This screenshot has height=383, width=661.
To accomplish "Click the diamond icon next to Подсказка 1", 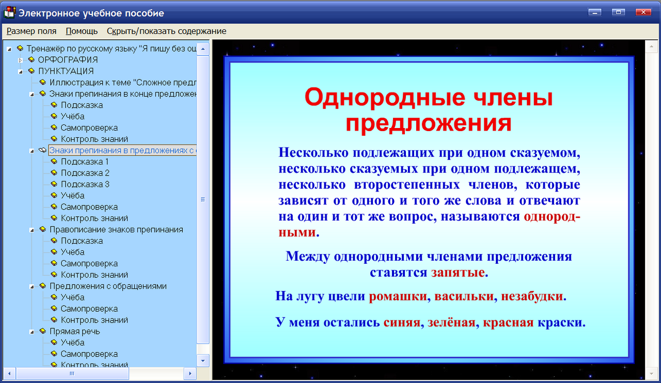I will coord(54,161).
